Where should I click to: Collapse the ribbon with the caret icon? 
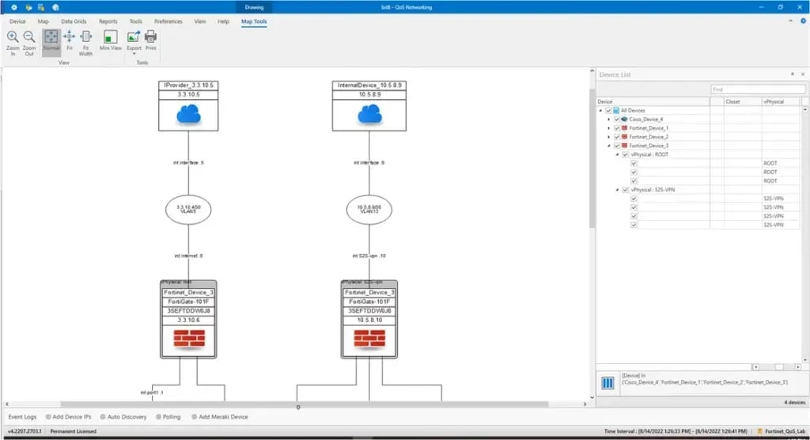pyautogui.click(x=790, y=21)
